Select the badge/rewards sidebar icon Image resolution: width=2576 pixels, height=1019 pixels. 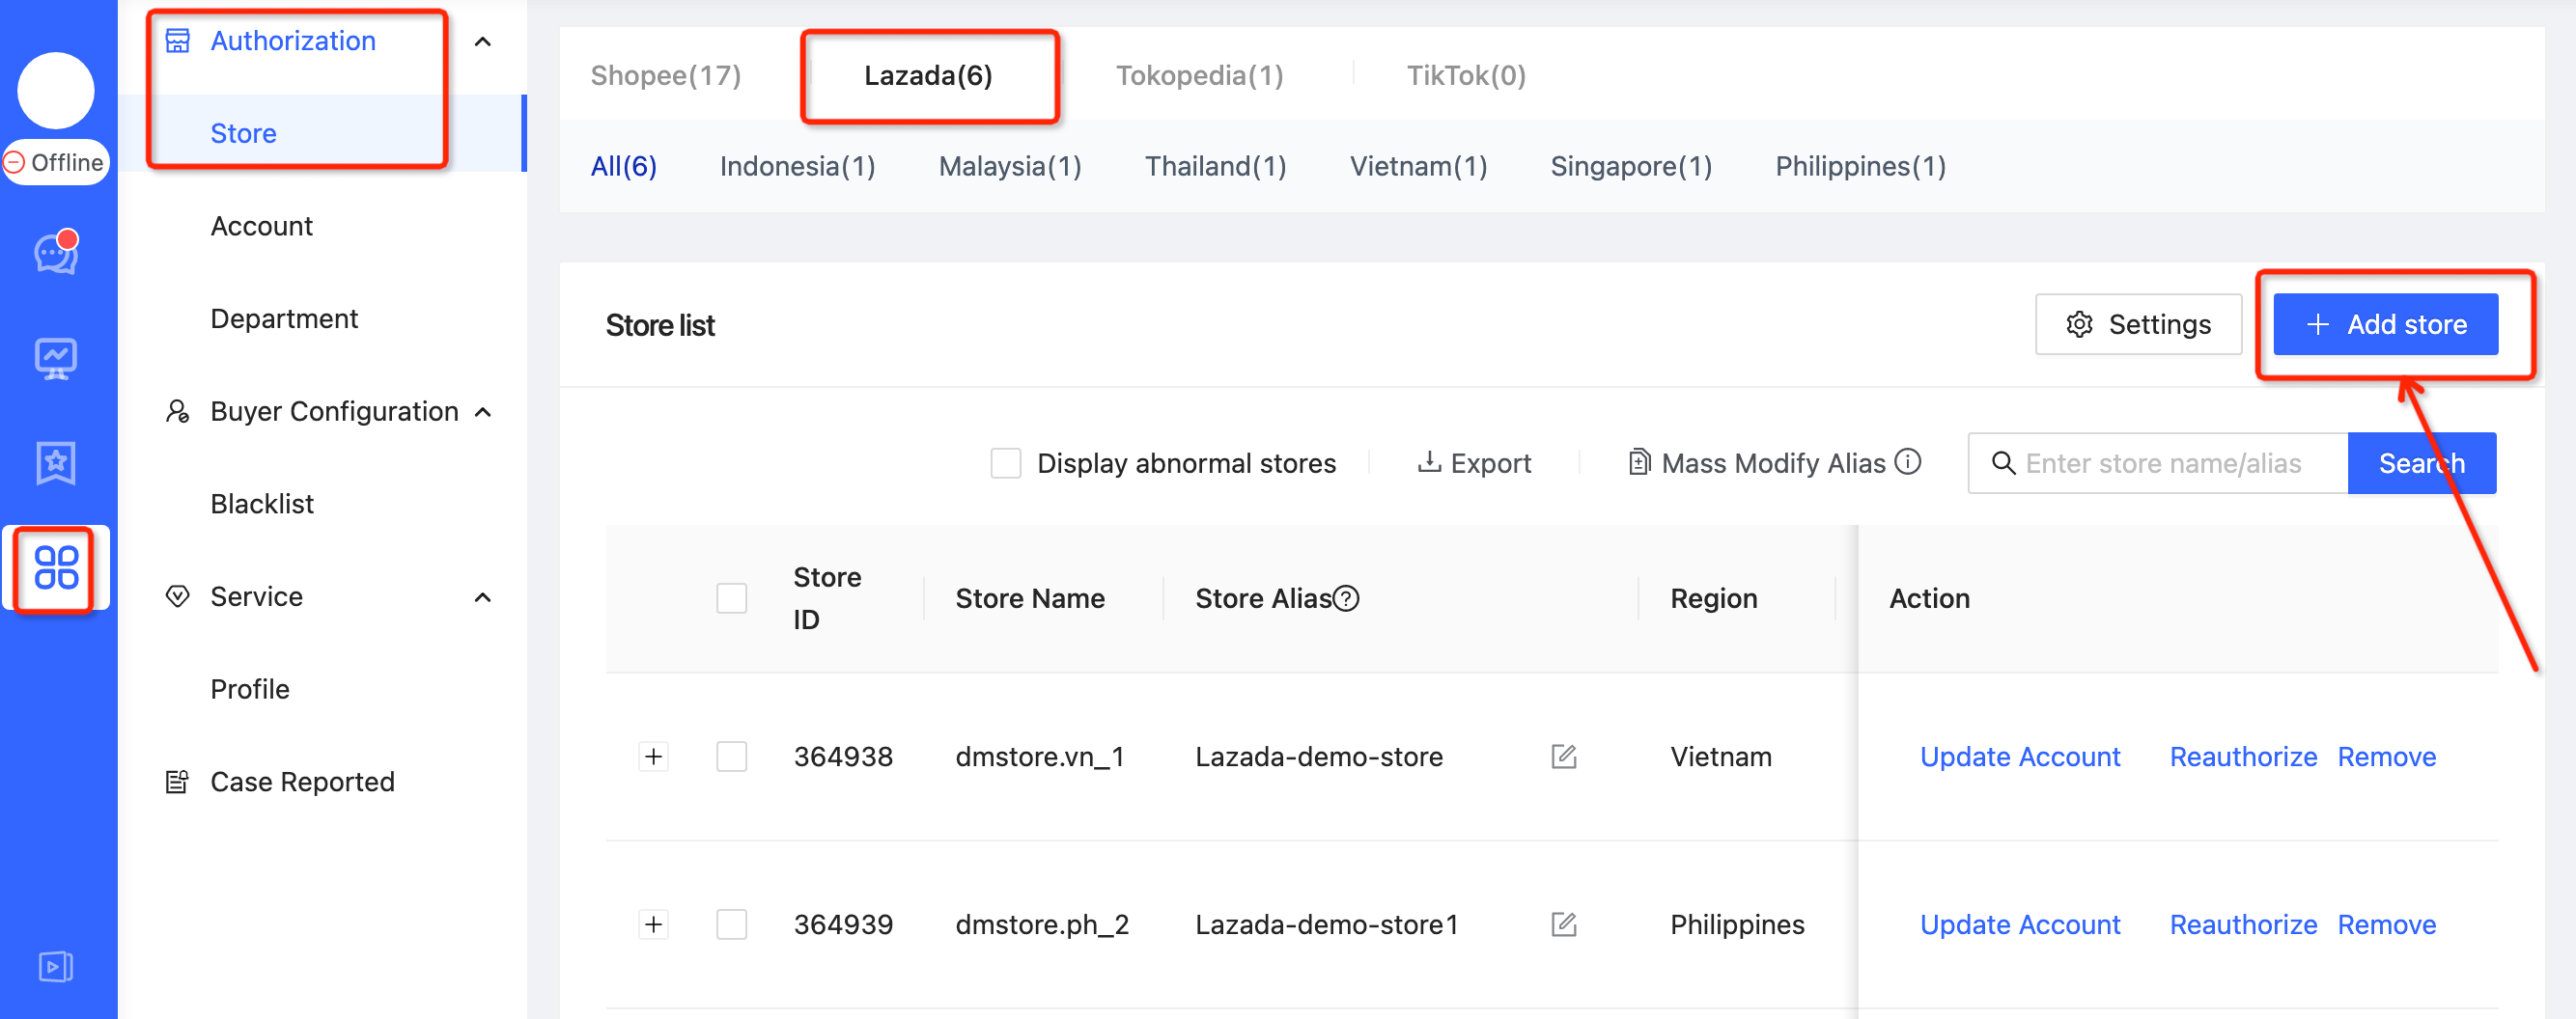pyautogui.click(x=55, y=462)
